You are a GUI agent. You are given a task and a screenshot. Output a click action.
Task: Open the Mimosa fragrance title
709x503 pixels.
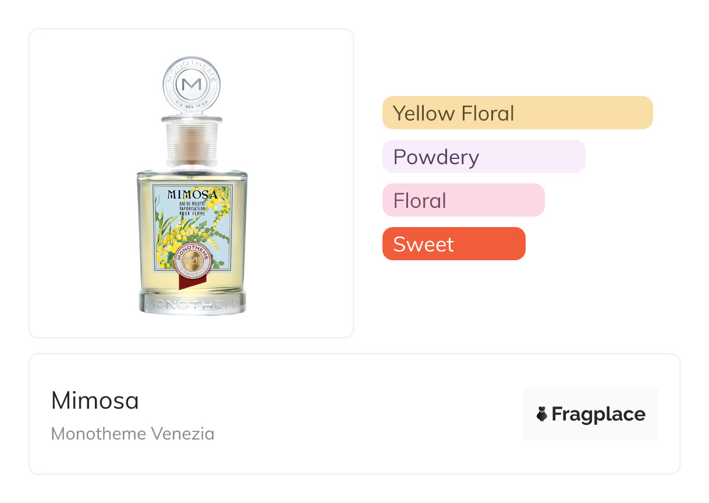95,400
